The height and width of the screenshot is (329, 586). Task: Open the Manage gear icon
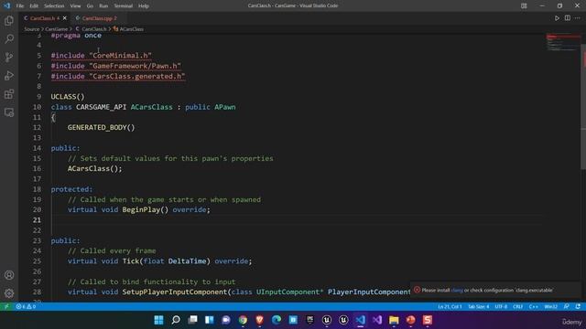click(x=9, y=293)
